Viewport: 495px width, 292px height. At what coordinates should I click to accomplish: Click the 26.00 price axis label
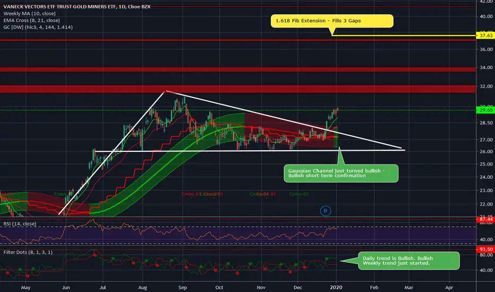pos(486,151)
